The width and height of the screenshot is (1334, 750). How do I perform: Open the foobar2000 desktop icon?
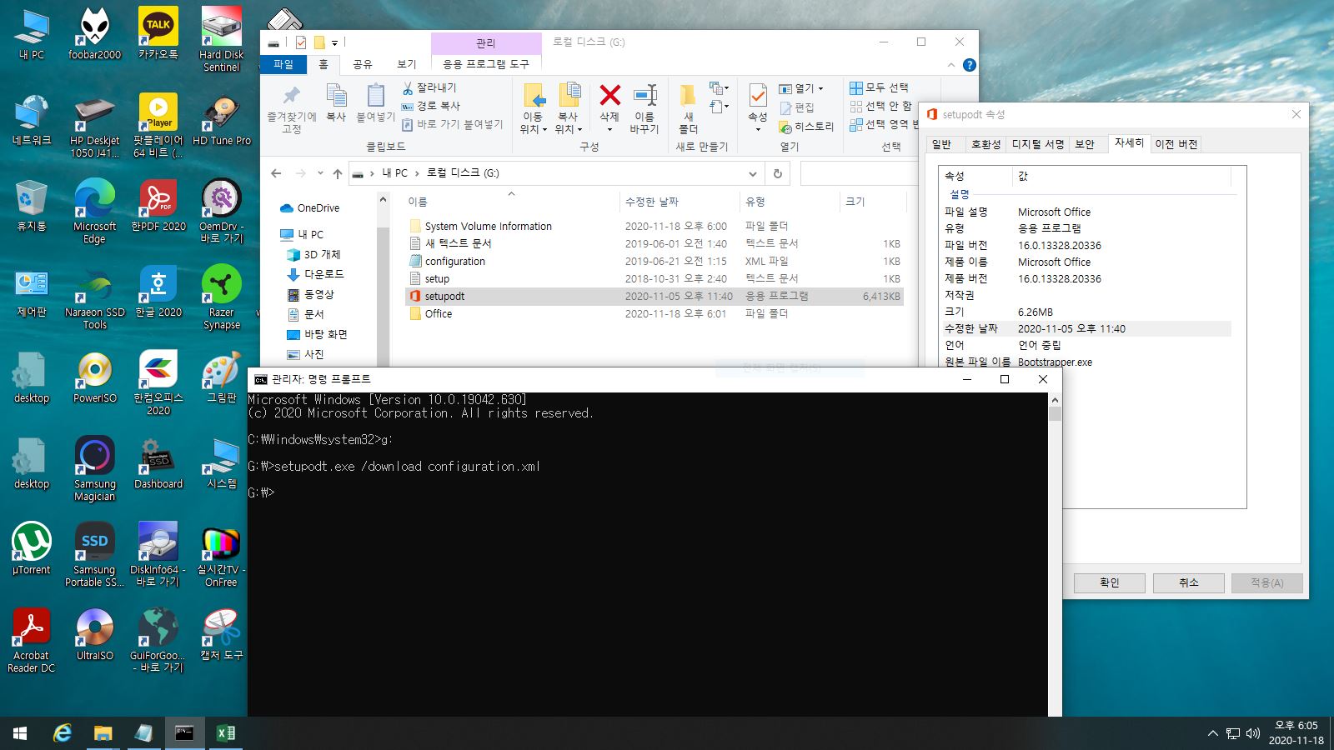tap(94, 34)
